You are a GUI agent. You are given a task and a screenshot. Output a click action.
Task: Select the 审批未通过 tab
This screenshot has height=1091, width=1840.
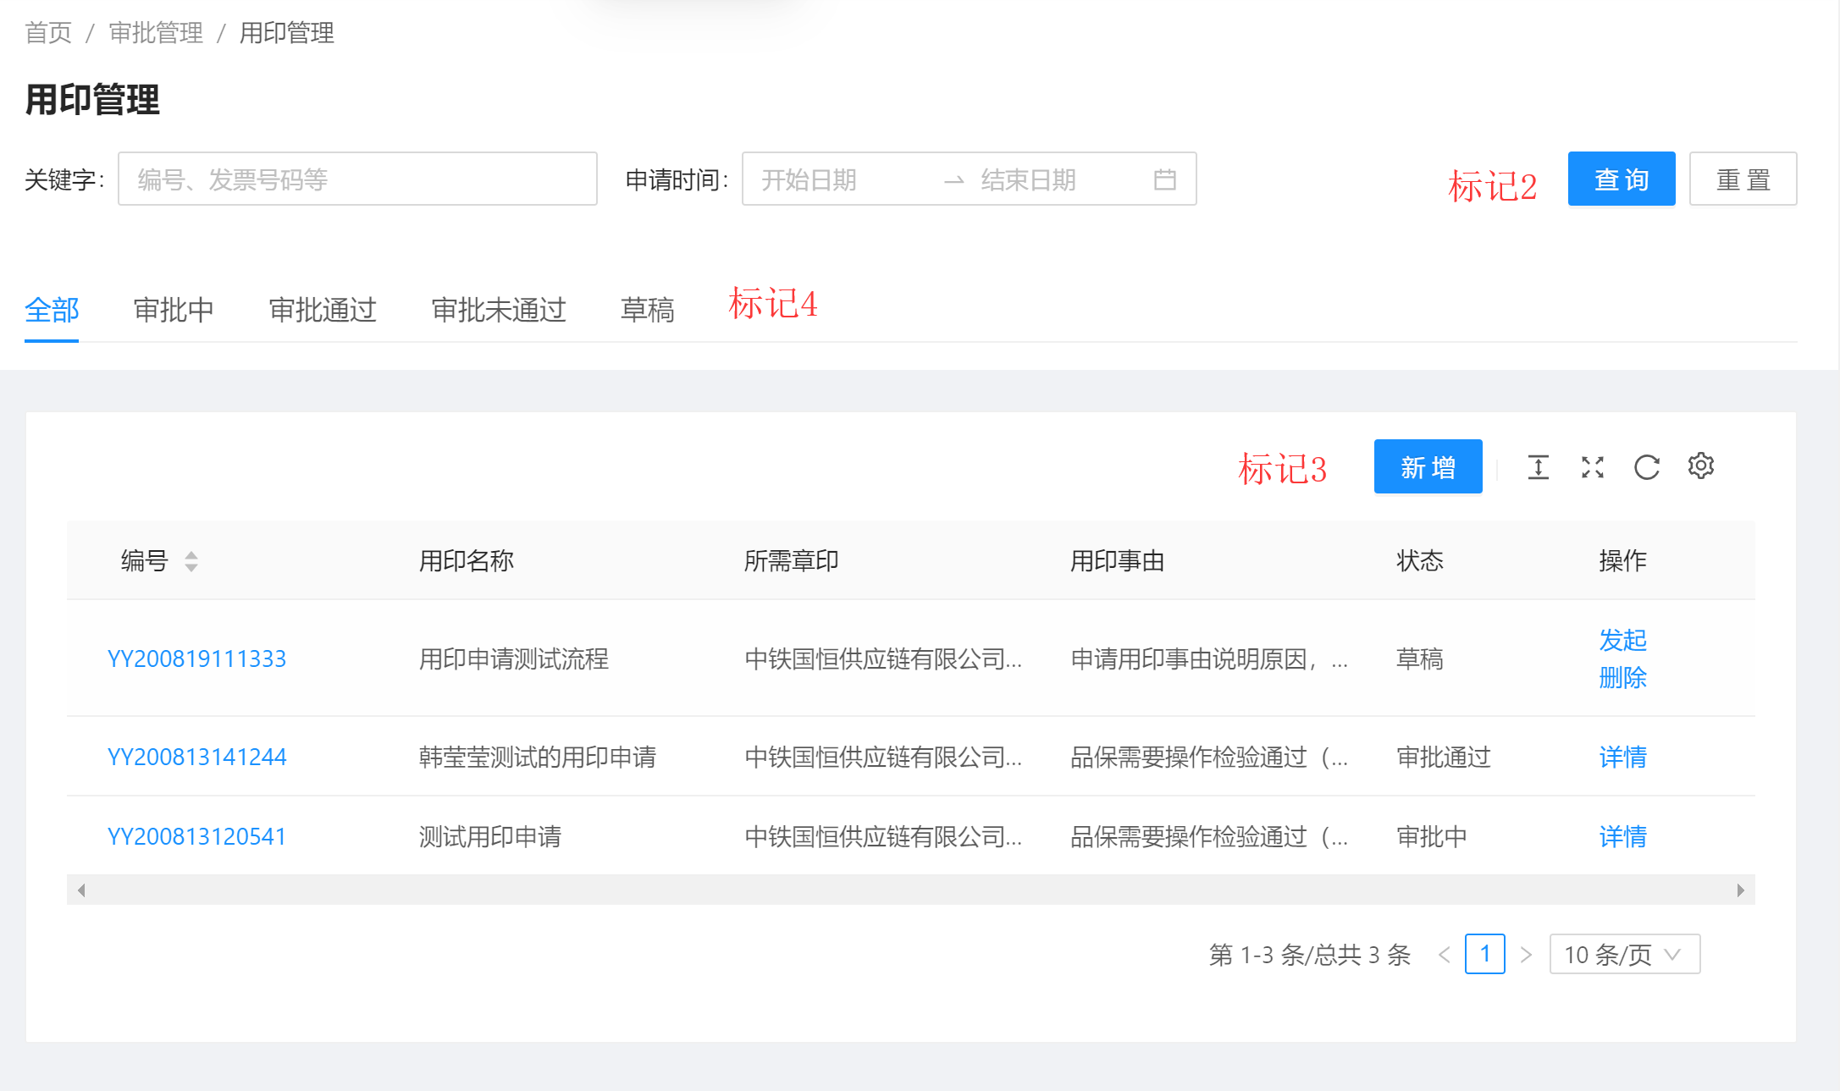[498, 310]
